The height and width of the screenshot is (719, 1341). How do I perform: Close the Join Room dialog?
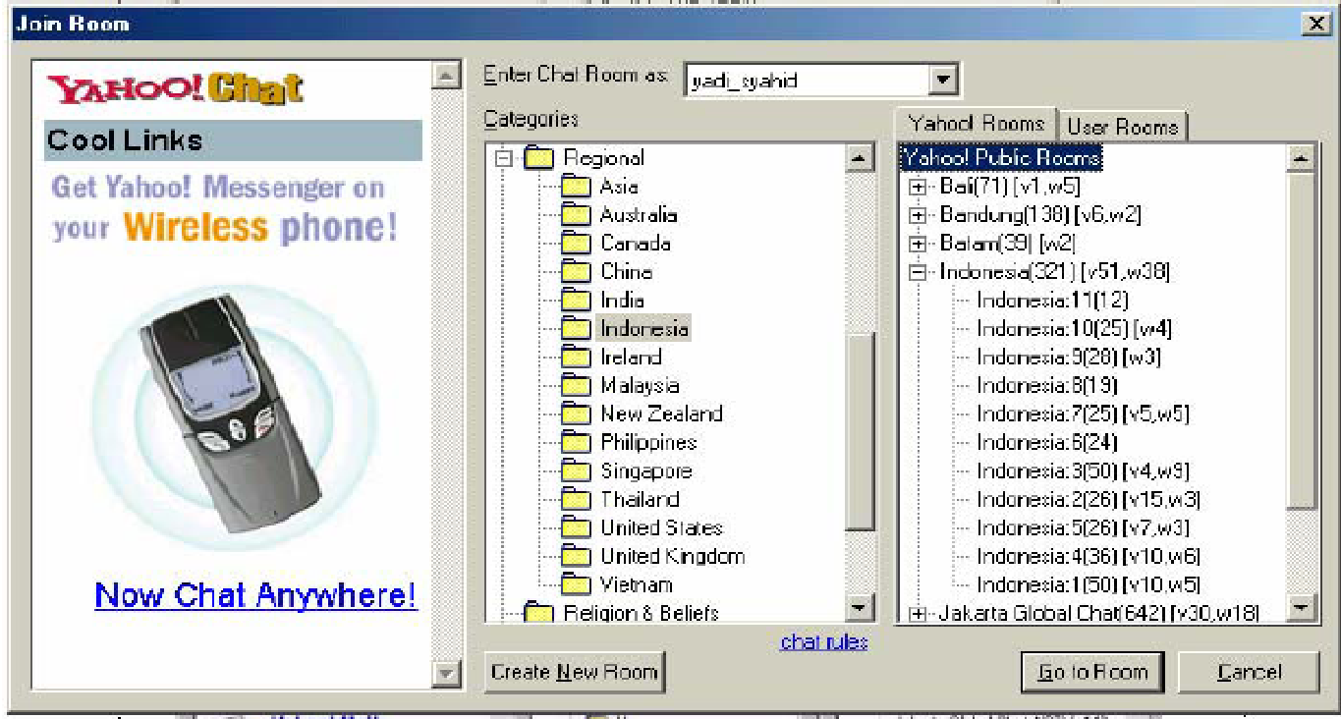(1315, 24)
